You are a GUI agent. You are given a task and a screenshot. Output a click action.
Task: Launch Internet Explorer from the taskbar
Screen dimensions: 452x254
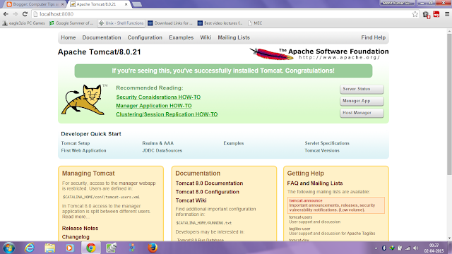[x=30, y=248]
